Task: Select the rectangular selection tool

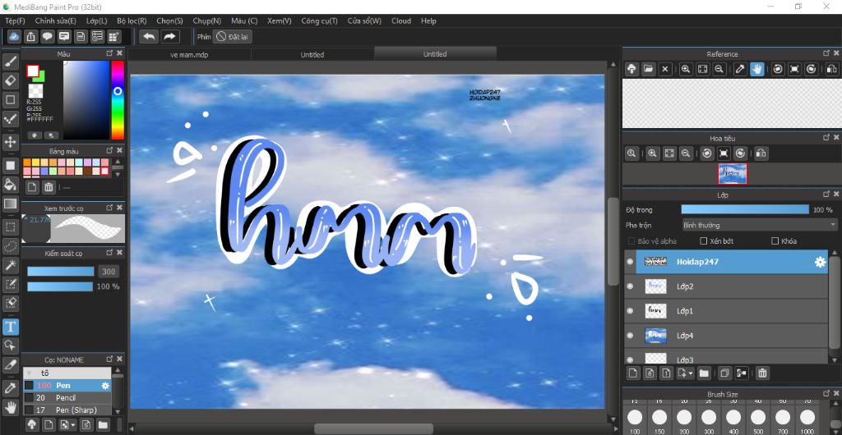Action: point(10,227)
